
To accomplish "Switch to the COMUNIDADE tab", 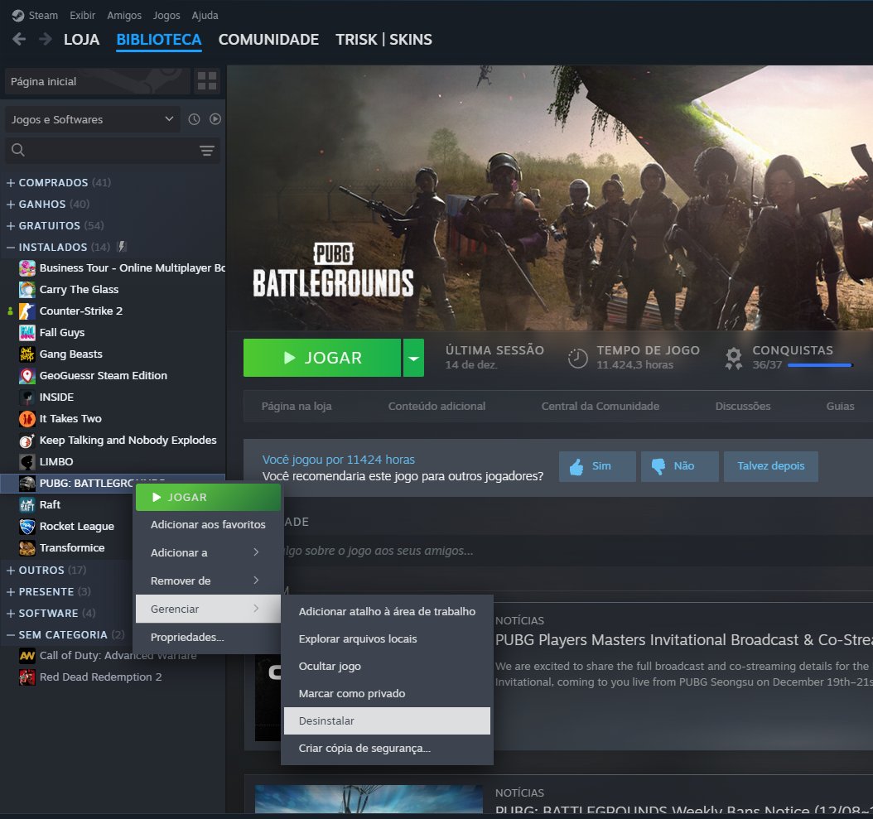I will (268, 40).
